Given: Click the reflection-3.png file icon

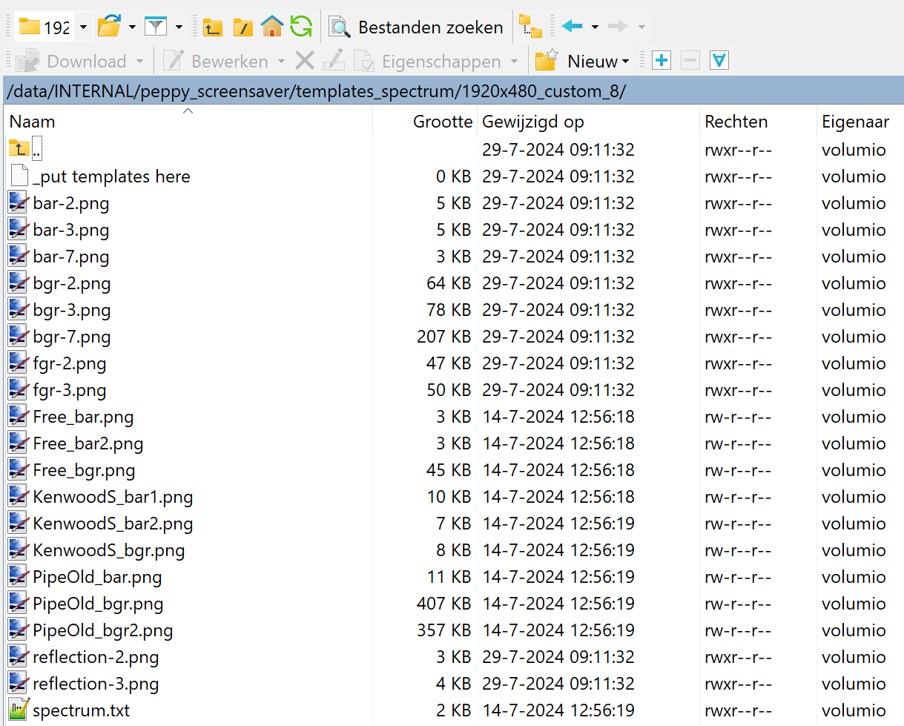Looking at the screenshot, I should pyautogui.click(x=19, y=684).
